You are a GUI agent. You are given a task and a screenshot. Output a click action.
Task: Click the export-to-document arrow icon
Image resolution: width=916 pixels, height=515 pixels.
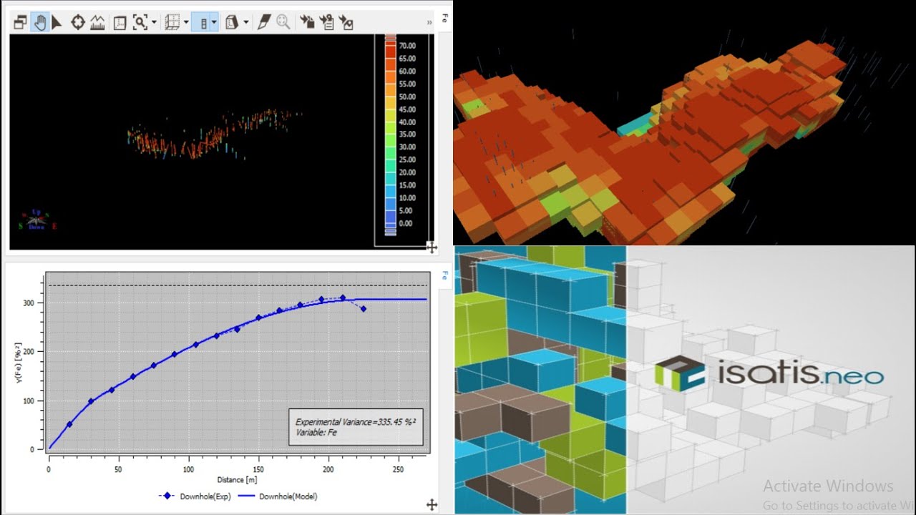click(x=327, y=22)
